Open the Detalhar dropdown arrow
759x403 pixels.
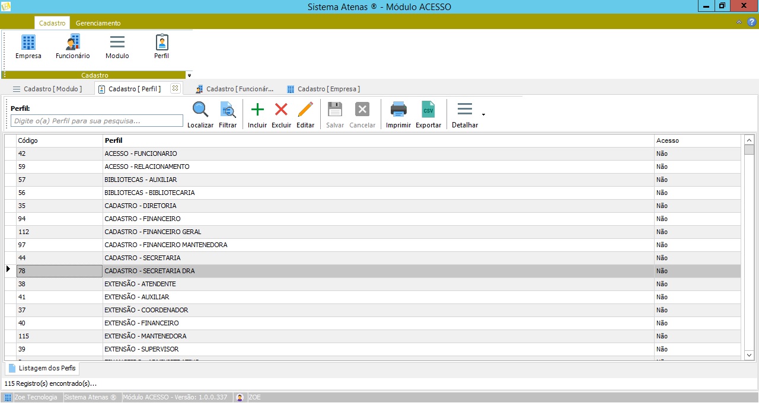483,114
